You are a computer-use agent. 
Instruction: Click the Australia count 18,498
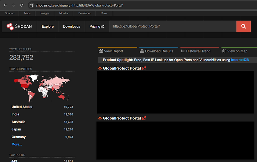click(x=68, y=122)
